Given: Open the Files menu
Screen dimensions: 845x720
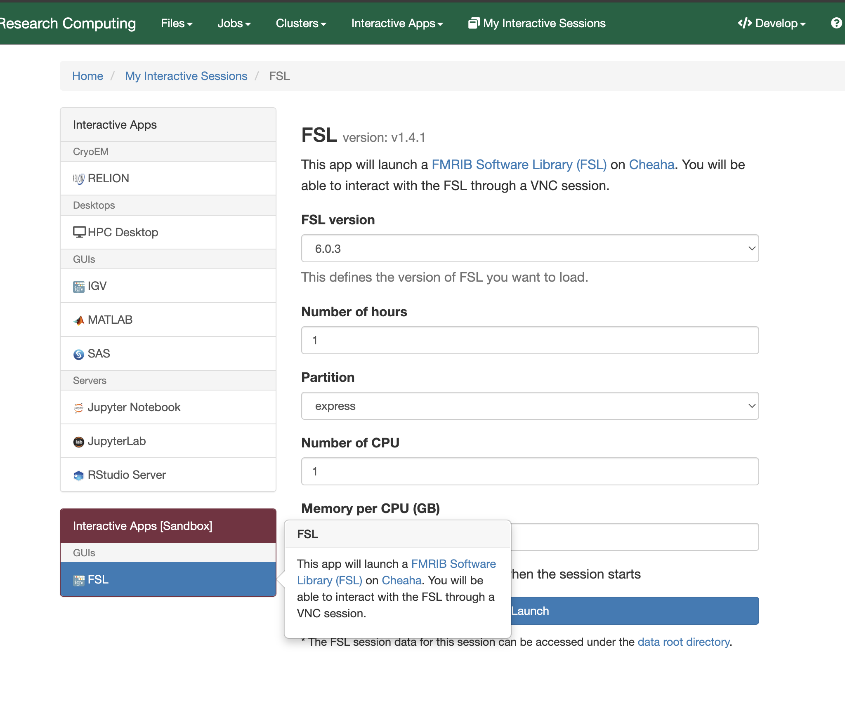Looking at the screenshot, I should click(177, 23).
